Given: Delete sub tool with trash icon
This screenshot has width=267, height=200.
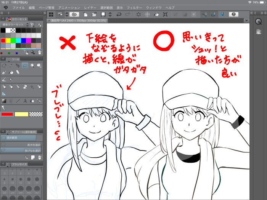Looking at the screenshot, I should pyautogui.click(x=40, y=158).
